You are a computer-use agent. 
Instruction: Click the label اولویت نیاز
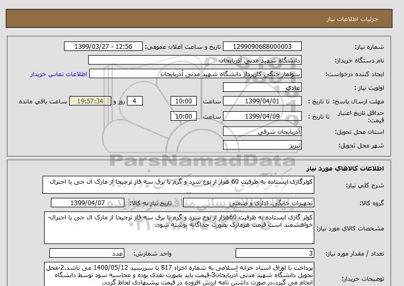tap(369, 88)
